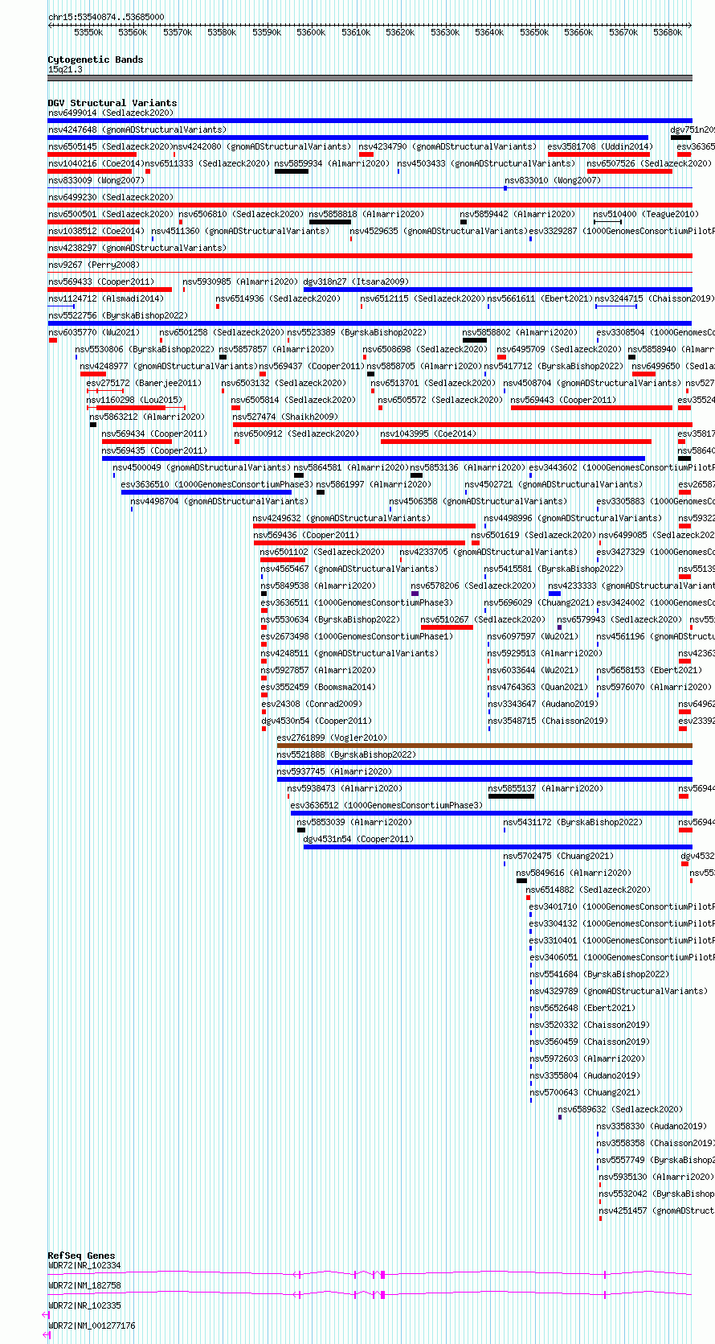Click nsv5702475 (Chuang2021) label

pos(558,856)
